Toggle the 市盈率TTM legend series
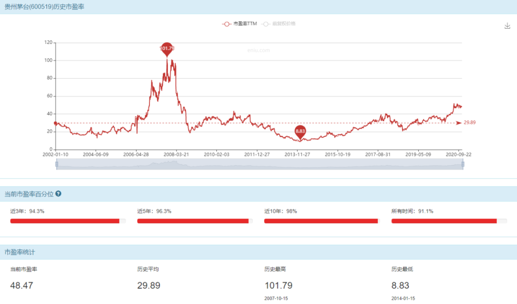This screenshot has width=517, height=304. click(240, 24)
